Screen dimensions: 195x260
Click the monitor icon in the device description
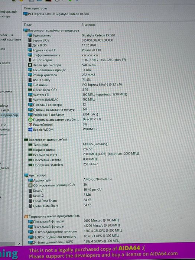[25, 14]
